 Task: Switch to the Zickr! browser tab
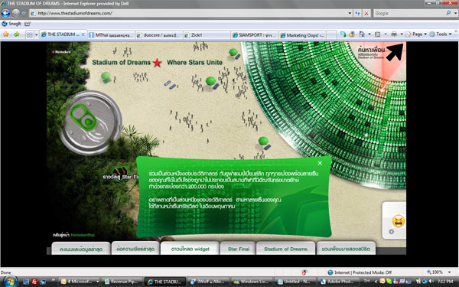tap(207, 35)
